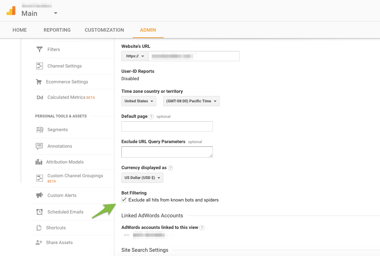Viewport: 380px width, 256px height.
Task: Click the Google Analytics logo icon
Action: pyautogui.click(x=11, y=11)
